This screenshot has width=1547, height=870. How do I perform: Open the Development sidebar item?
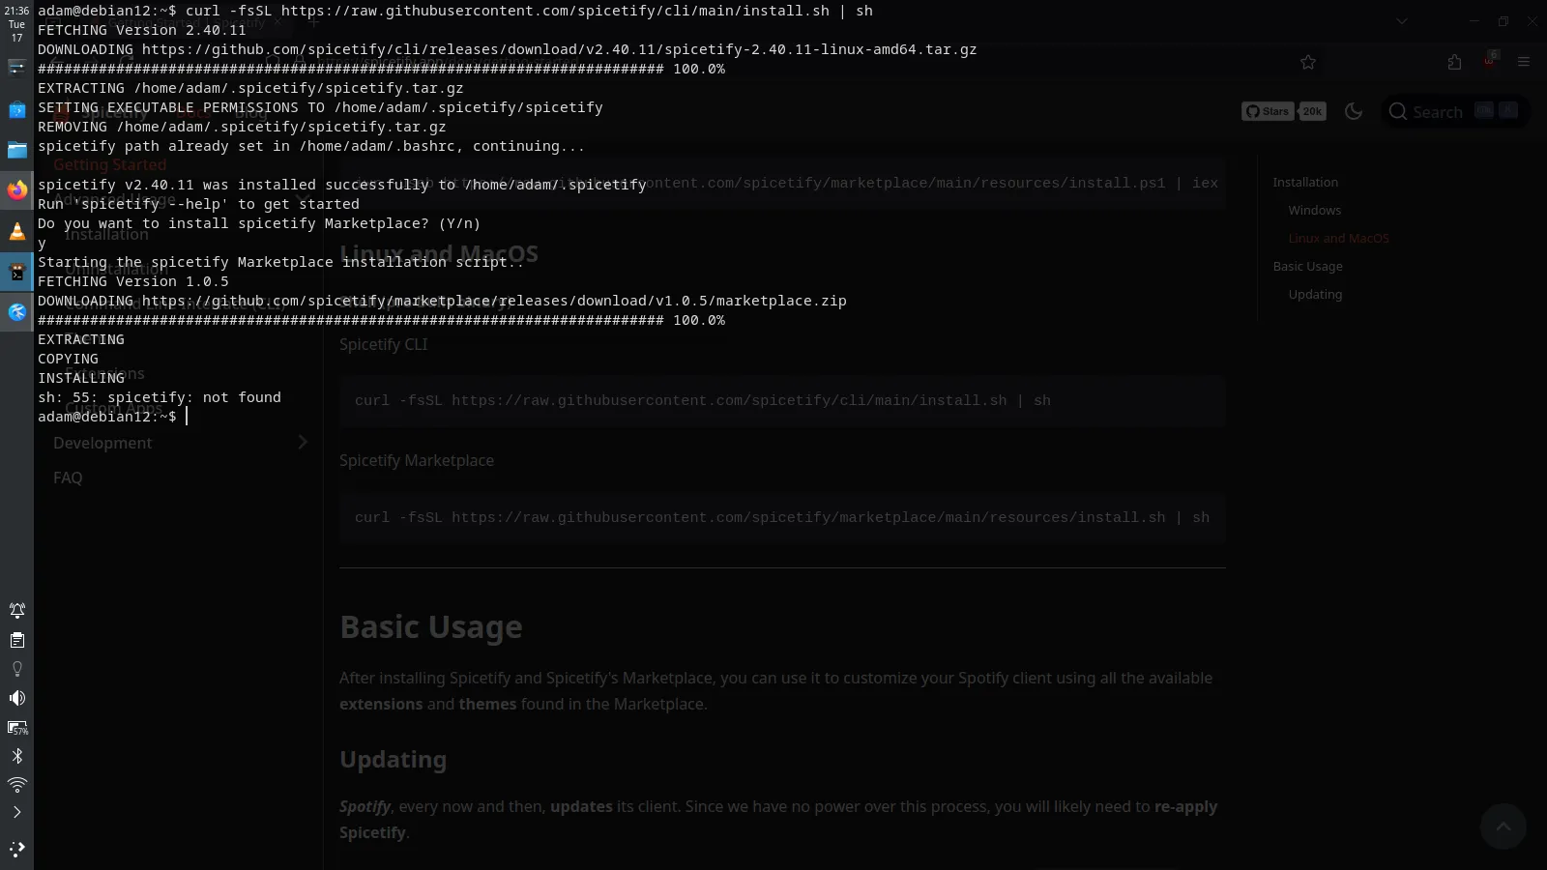102,443
